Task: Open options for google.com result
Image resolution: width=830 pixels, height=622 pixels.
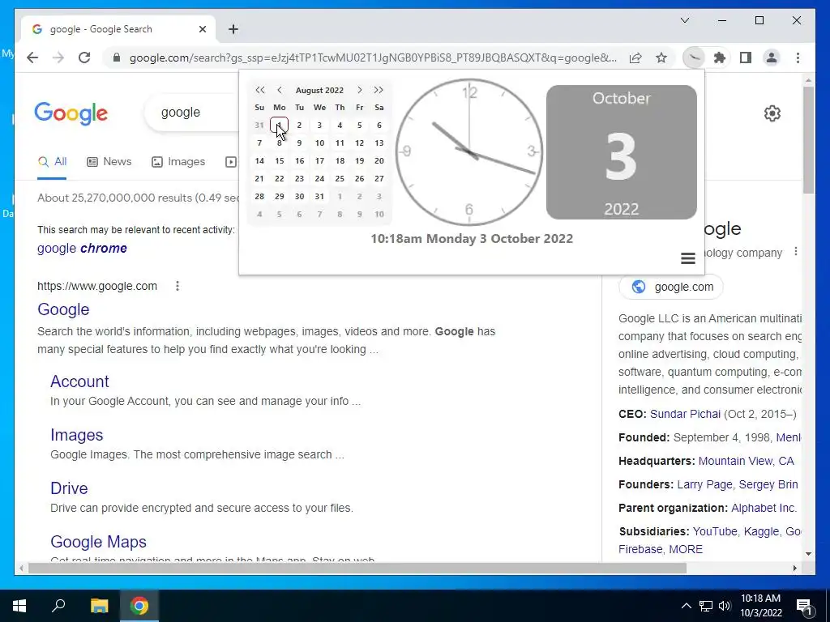Action: [x=178, y=286]
